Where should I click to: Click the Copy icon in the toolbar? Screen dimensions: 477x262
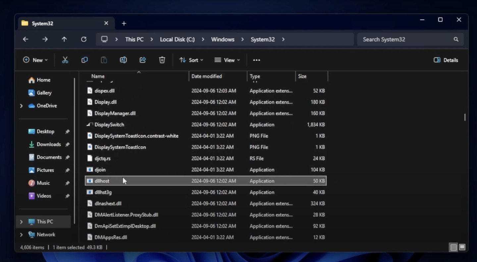tap(84, 60)
